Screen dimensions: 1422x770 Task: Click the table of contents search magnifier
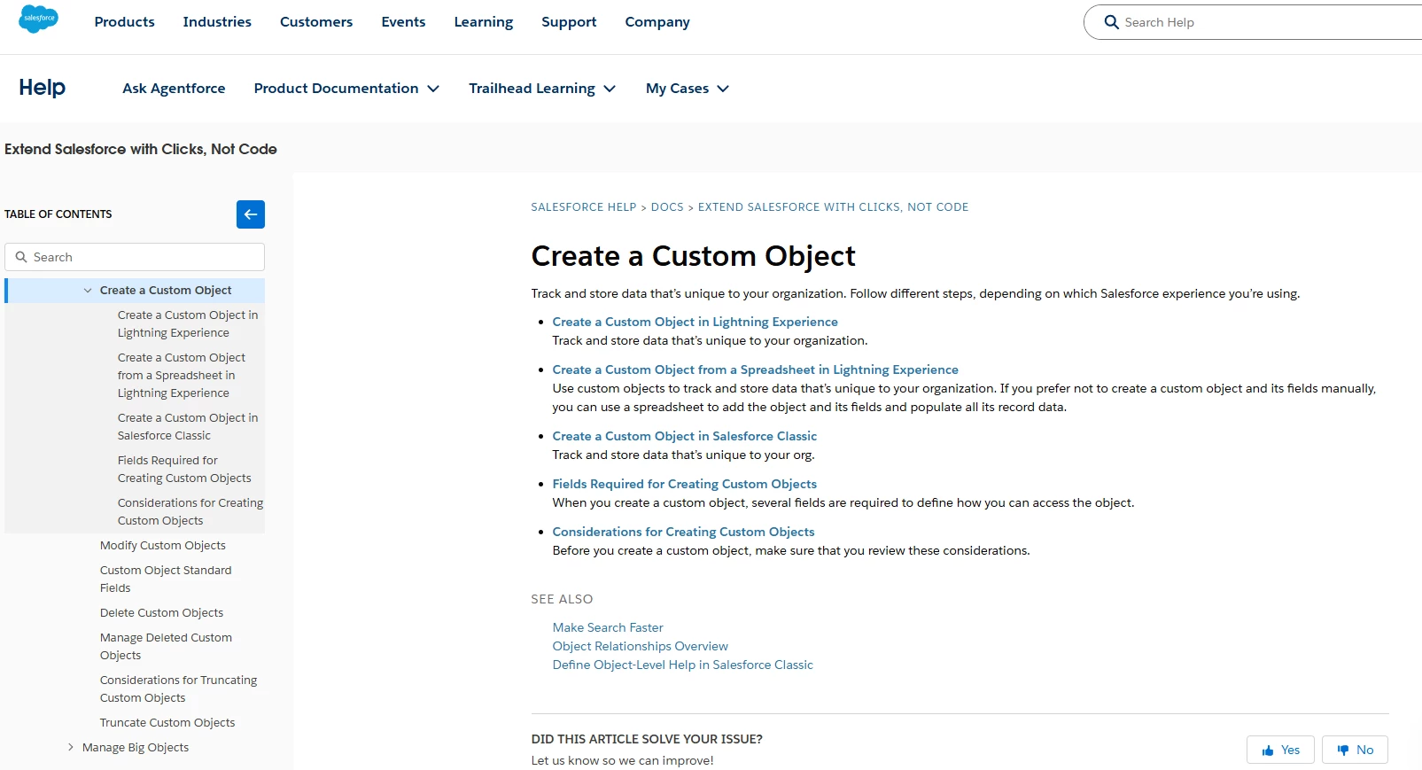(21, 257)
